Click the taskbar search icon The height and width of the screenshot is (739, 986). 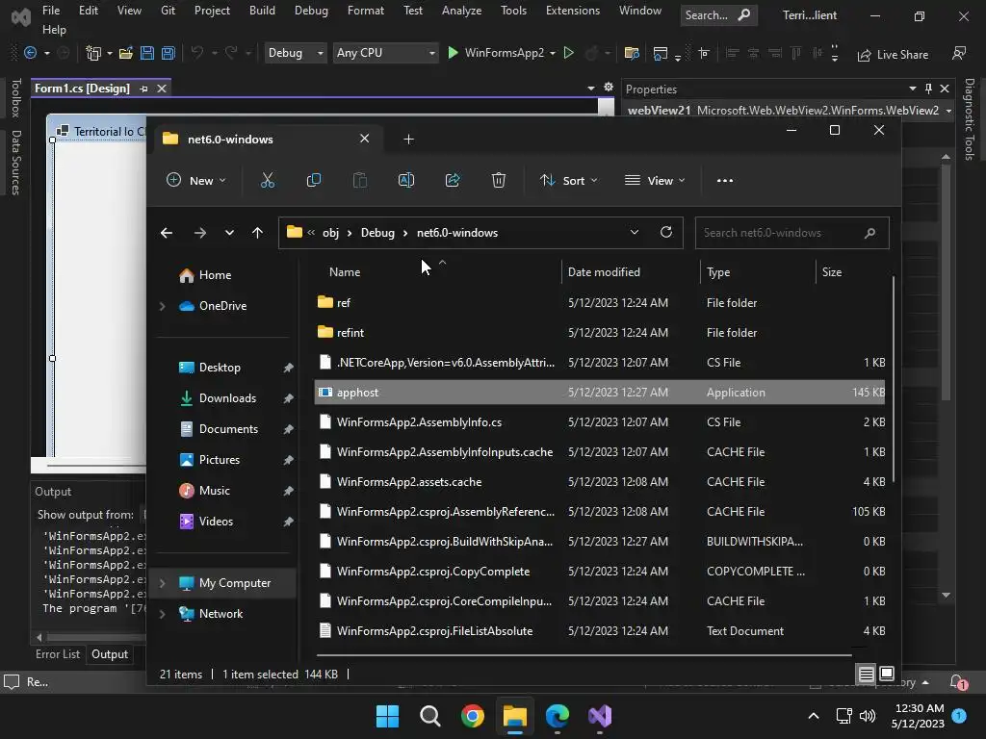pos(430,716)
